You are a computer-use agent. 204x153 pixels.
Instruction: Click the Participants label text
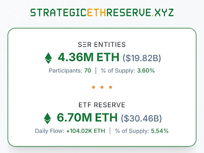pyautogui.click(x=66, y=71)
